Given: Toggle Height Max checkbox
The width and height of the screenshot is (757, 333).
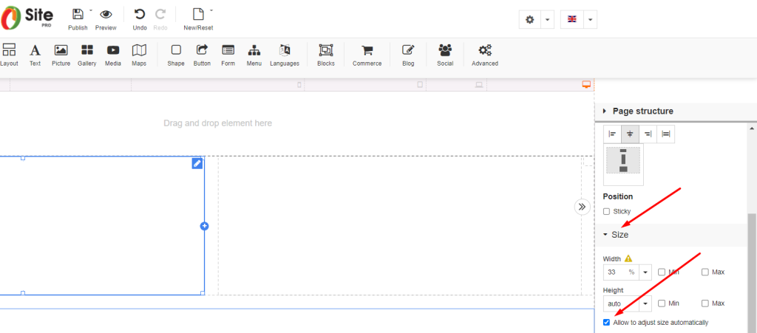Looking at the screenshot, I should [x=705, y=303].
